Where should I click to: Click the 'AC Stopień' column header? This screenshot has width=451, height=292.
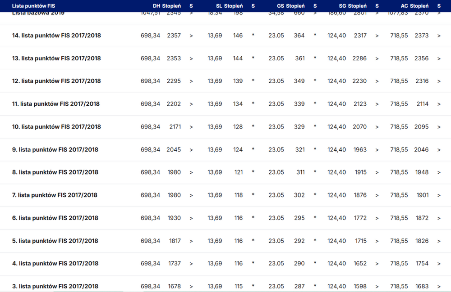414,6
